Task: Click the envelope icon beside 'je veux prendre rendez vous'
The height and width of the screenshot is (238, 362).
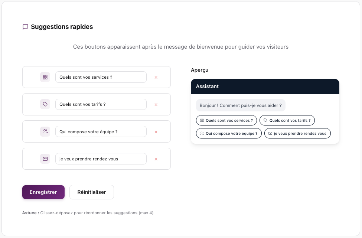Action: tap(45, 159)
